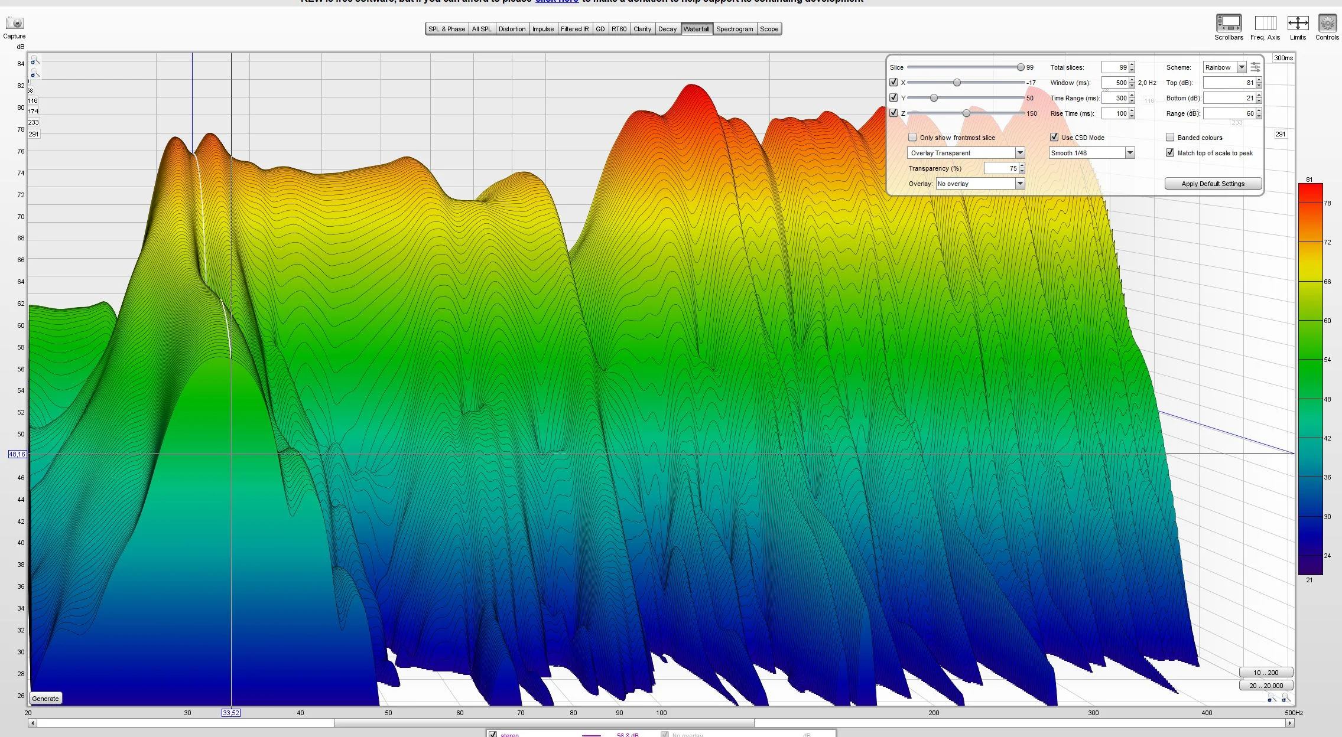Open colour scheme settings sliders icon

(x=1256, y=67)
